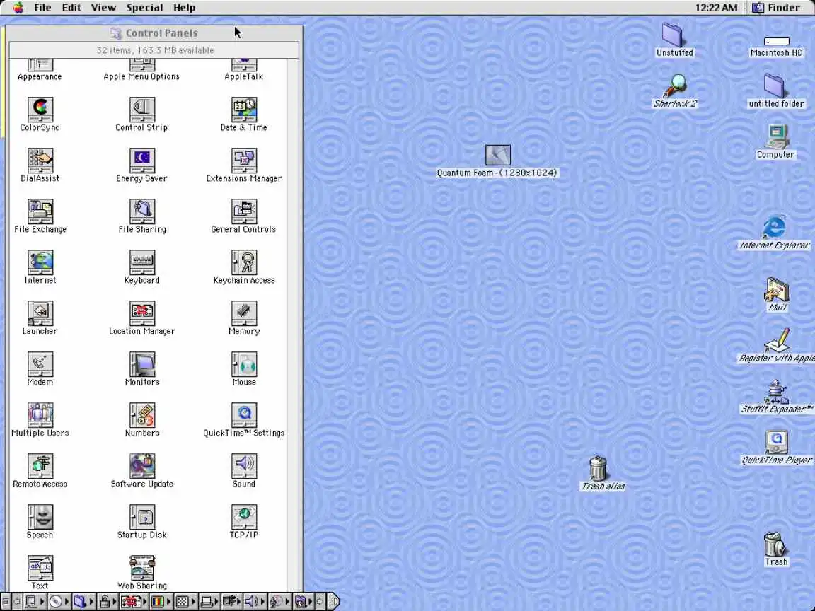Open the File menu
The width and height of the screenshot is (815, 611).
42,7
